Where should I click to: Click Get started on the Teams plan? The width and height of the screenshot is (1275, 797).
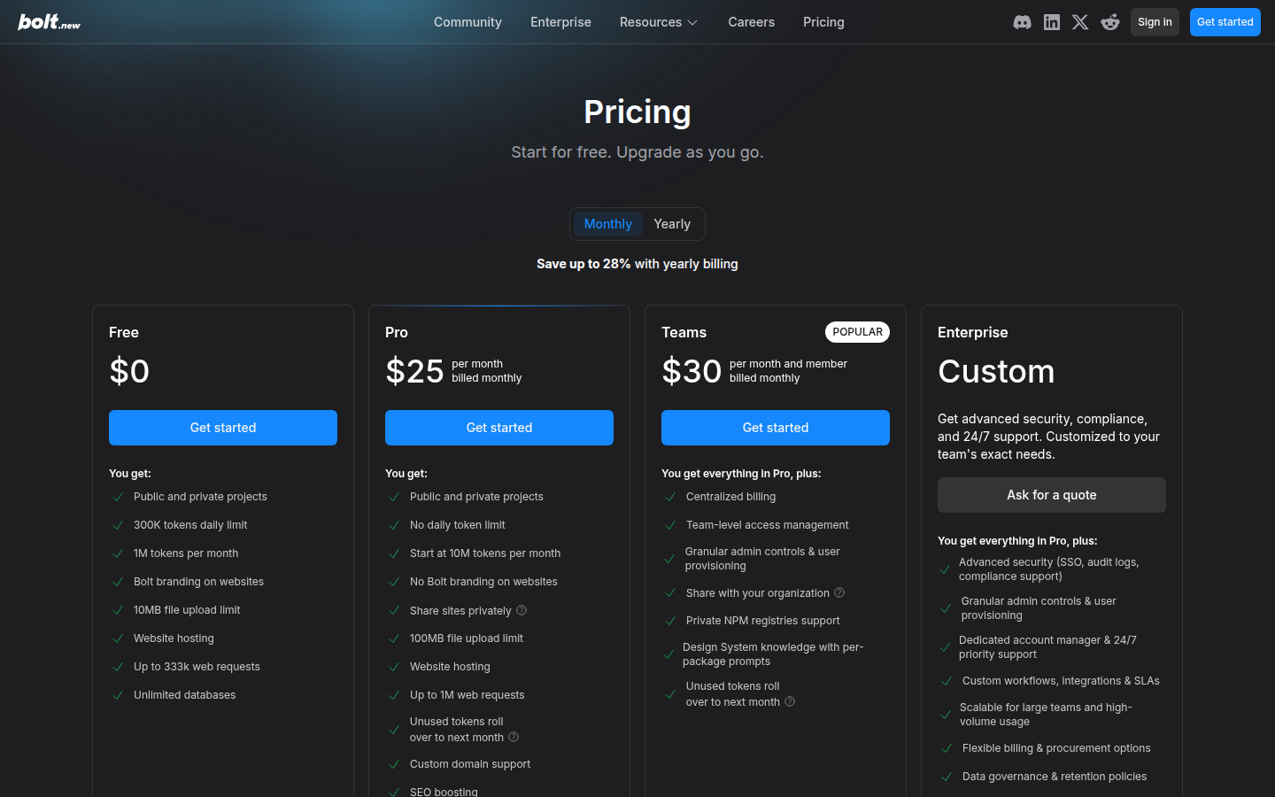tap(776, 428)
